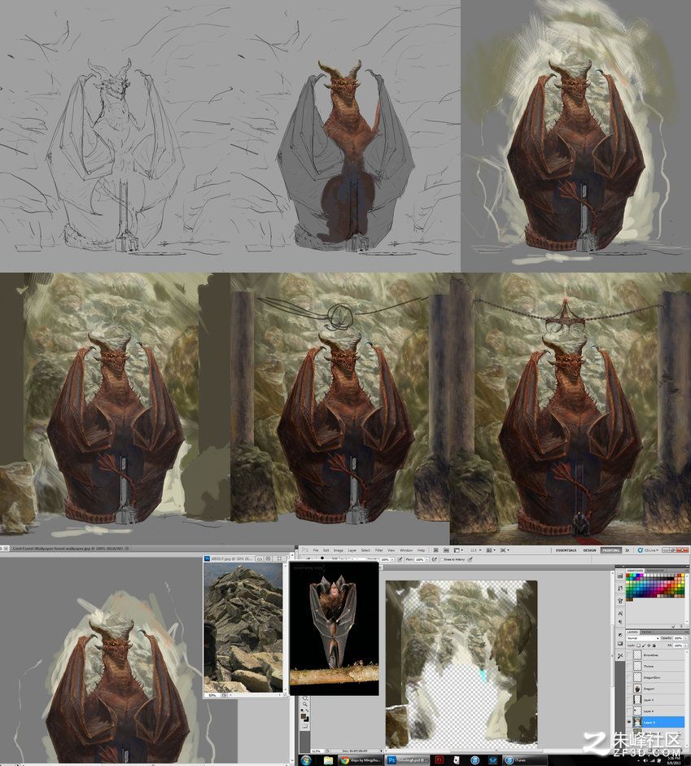
Task: Open the Paragraph panel icon in dock
Action: [620, 623]
